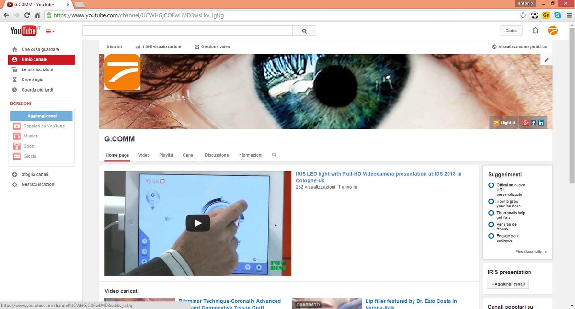Click Visualizza come pubblico
The height and width of the screenshot is (309, 575).
[519, 47]
